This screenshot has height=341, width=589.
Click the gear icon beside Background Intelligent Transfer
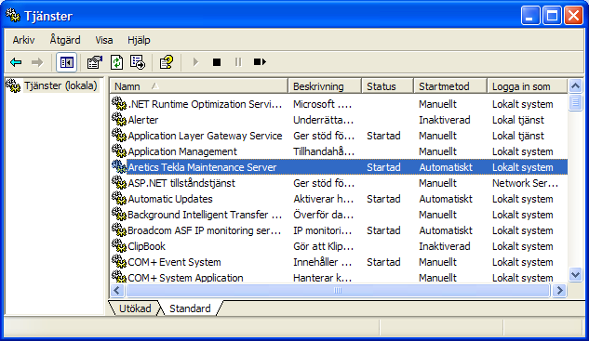coord(119,214)
